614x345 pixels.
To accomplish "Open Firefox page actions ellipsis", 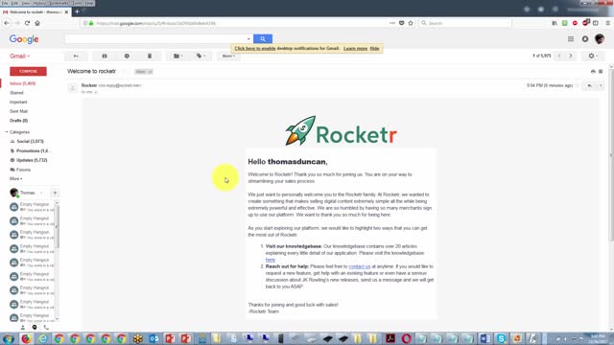I will pyautogui.click(x=392, y=23).
